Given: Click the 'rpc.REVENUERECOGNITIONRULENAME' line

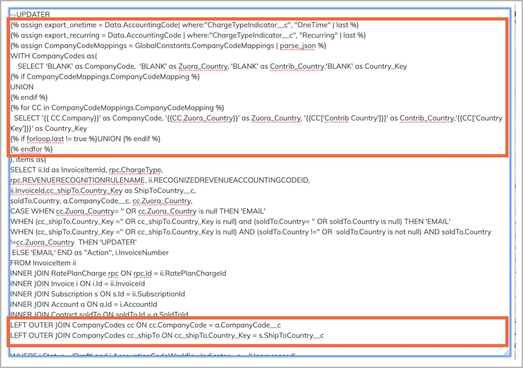Looking at the screenshot, I should [160, 180].
